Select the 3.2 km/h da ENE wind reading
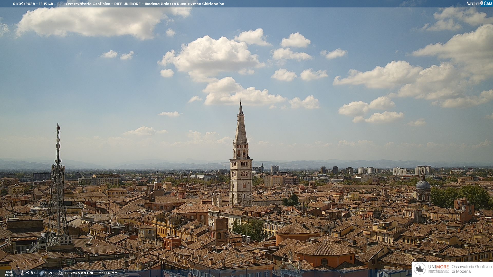 pos(79,273)
